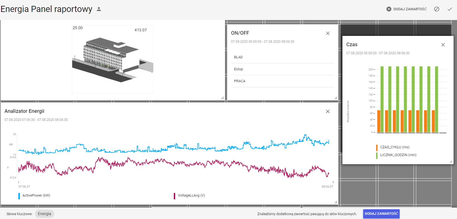
Task: Click the circle-slash discard changes icon
Action: (x=437, y=9)
